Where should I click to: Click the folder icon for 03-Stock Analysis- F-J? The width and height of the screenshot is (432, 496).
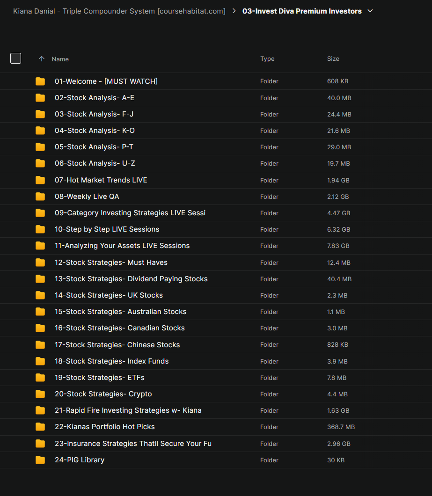[40, 114]
